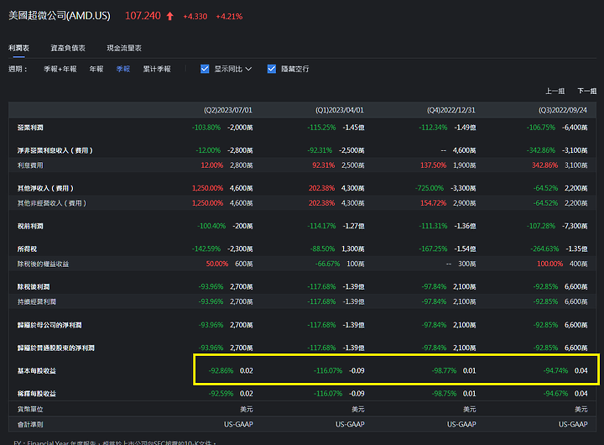Click the 其他淨收入（費用）row label
Screen dimensions: 604x445
45,188
